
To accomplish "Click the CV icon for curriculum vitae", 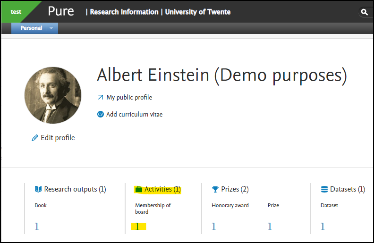I will pos(101,114).
